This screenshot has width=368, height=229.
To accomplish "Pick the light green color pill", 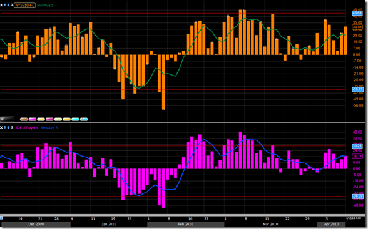I will 58,119.
